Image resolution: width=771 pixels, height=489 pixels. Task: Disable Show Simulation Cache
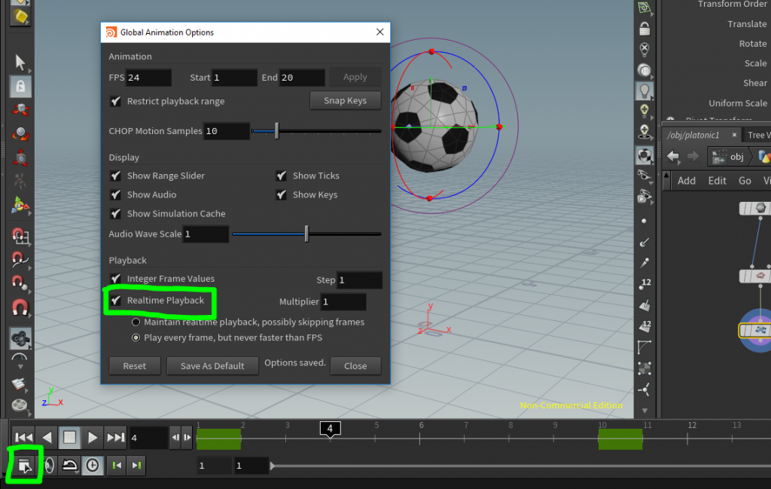pos(115,213)
